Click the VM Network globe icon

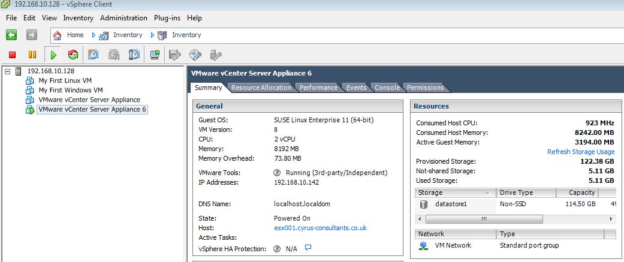pyautogui.click(x=423, y=246)
